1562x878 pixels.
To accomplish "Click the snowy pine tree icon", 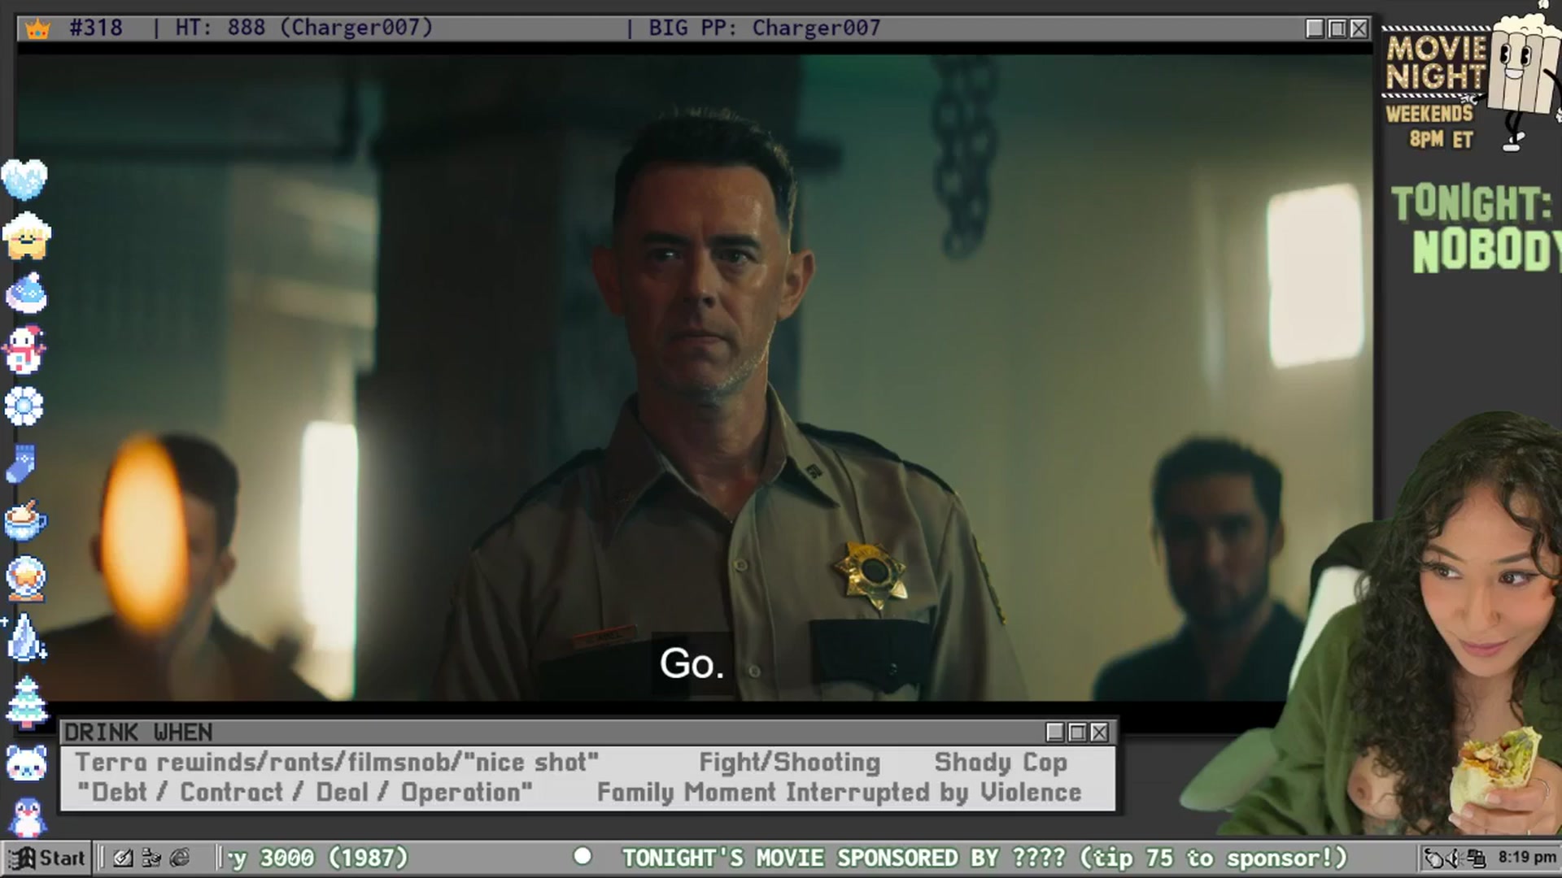I will pyautogui.click(x=26, y=701).
